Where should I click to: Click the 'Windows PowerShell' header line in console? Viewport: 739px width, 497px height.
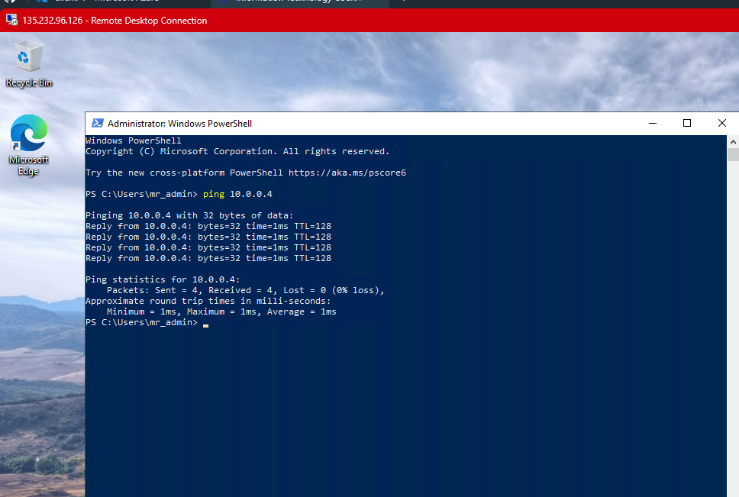[x=134, y=140]
